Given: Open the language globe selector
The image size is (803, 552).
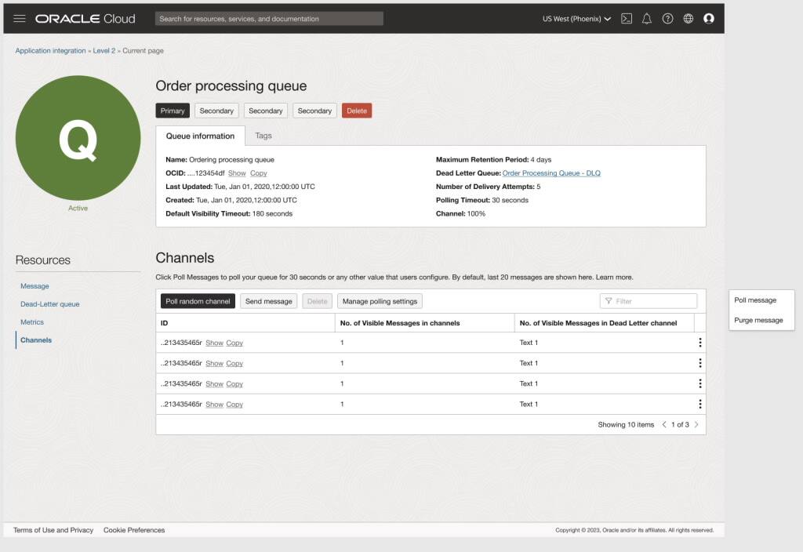Looking at the screenshot, I should point(688,18).
